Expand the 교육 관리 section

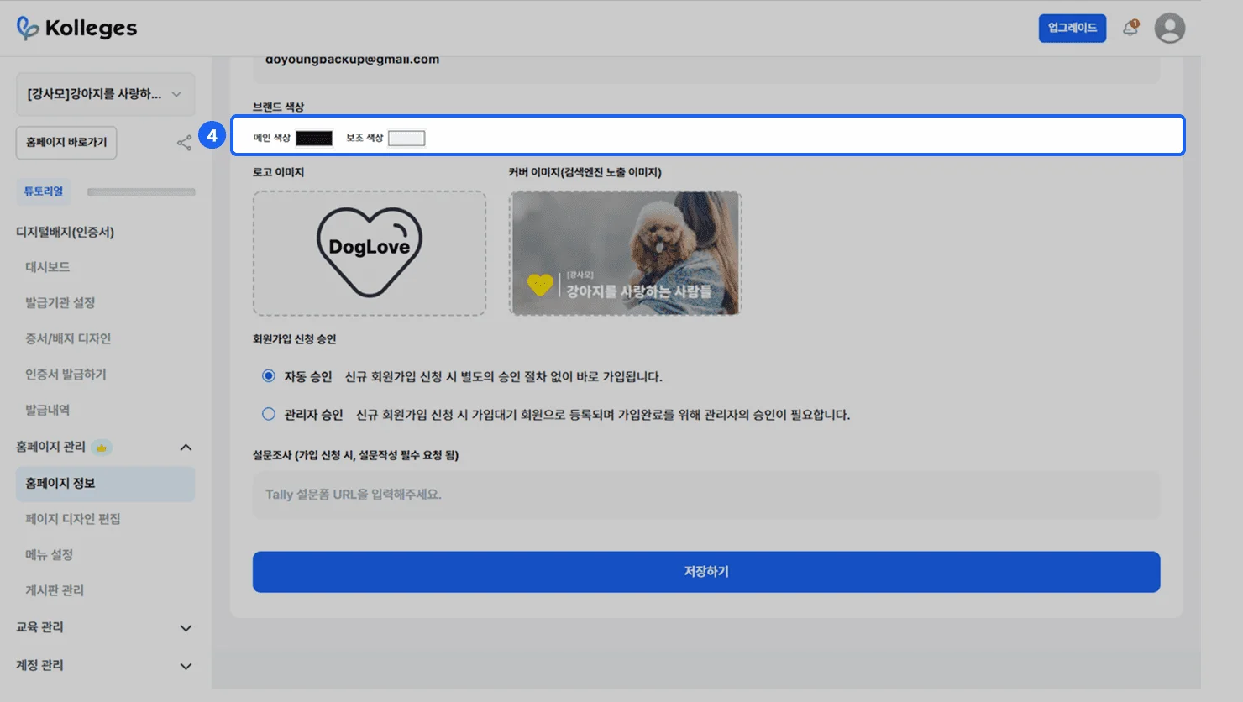(x=186, y=628)
